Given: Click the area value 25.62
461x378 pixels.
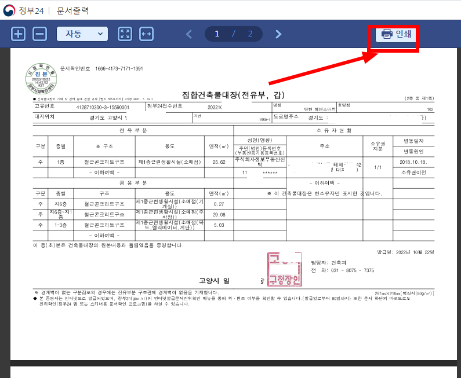Looking at the screenshot, I should (219, 162).
